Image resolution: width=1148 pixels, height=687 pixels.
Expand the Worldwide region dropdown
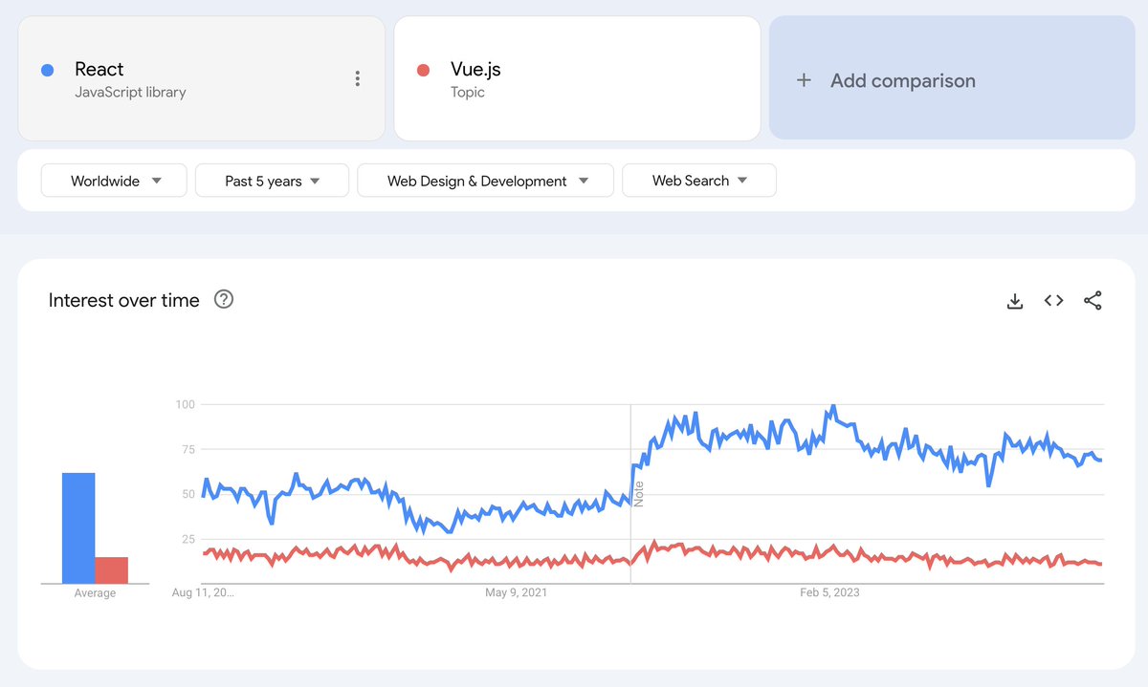(x=114, y=181)
